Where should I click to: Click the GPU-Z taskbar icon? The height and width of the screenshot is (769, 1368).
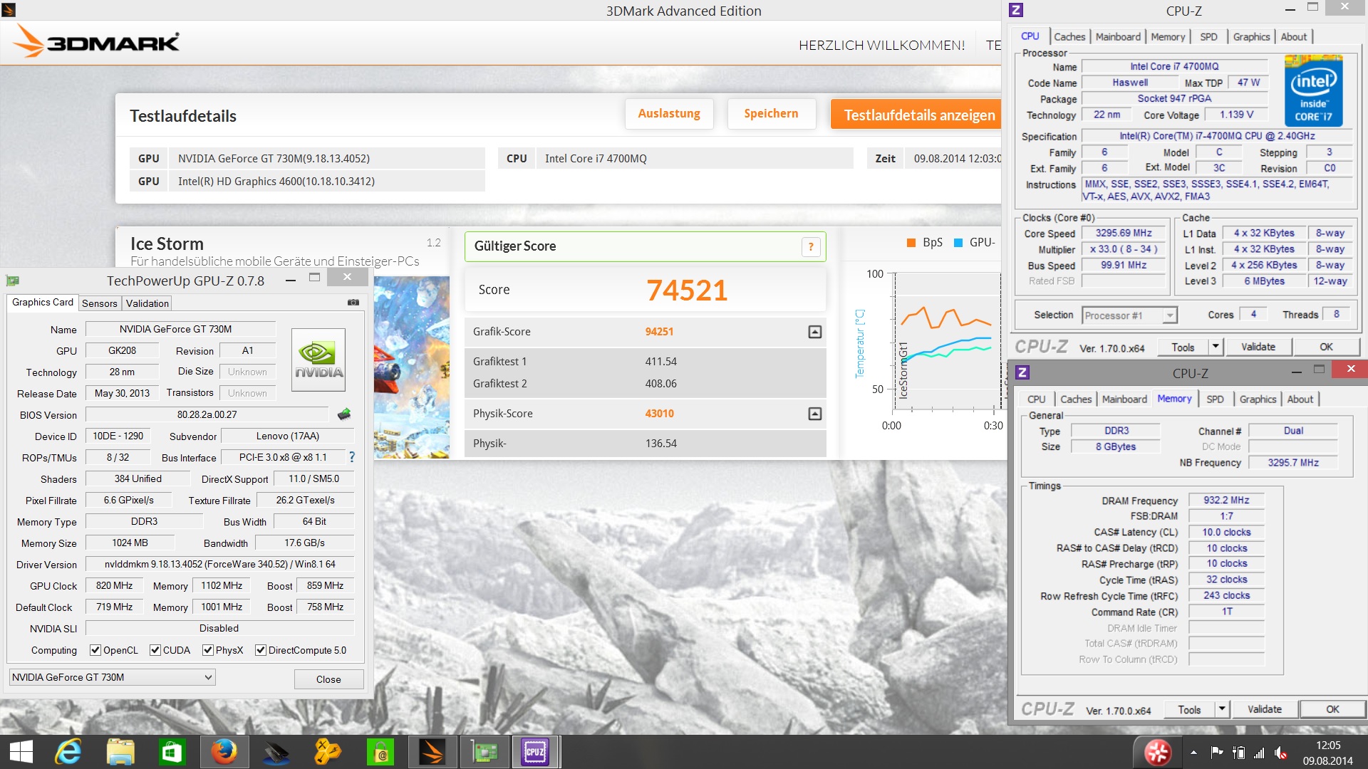point(484,752)
